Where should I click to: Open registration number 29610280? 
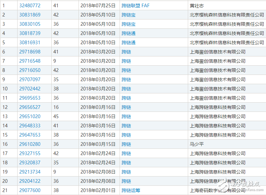coord(30,144)
